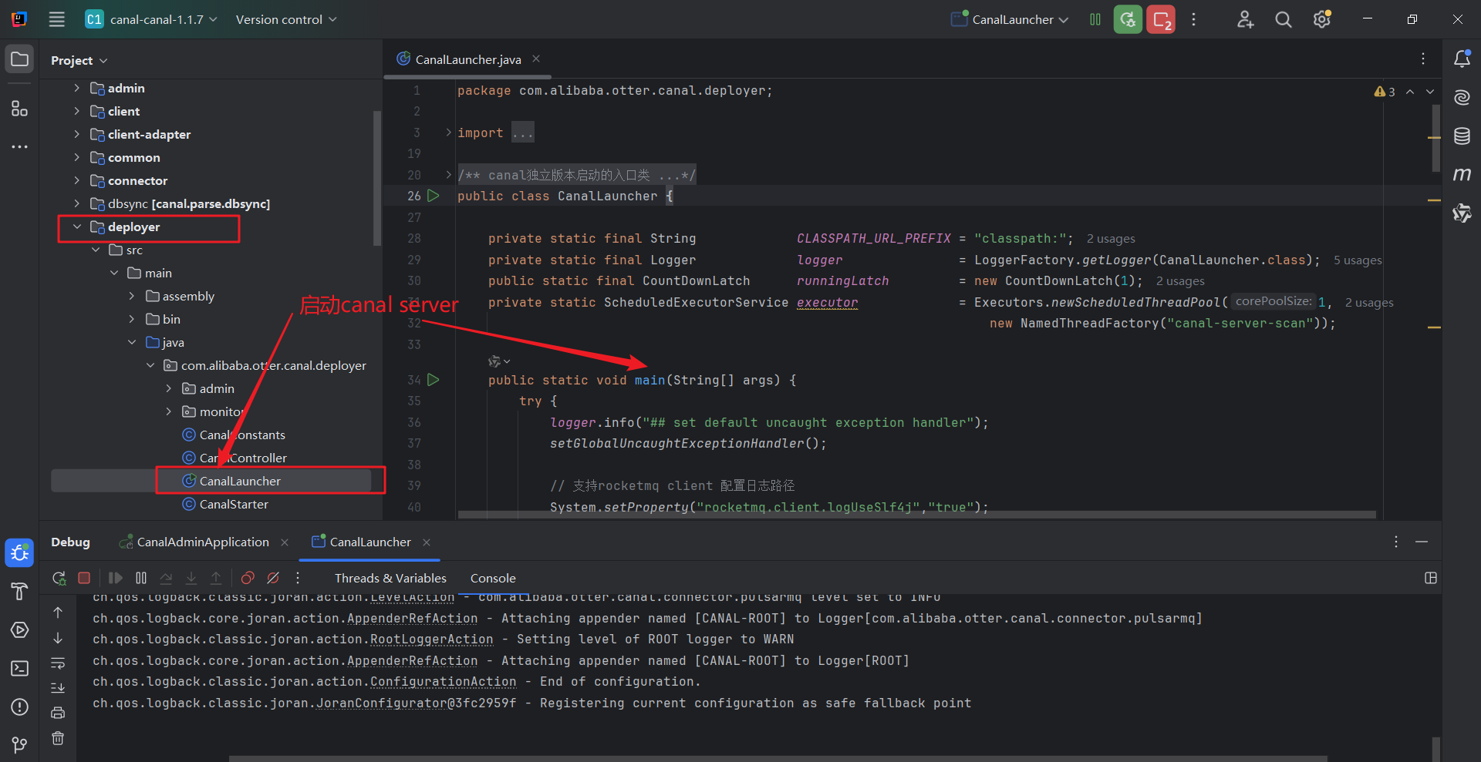
Task: Open CanalStarter class in tree
Action: (x=234, y=504)
